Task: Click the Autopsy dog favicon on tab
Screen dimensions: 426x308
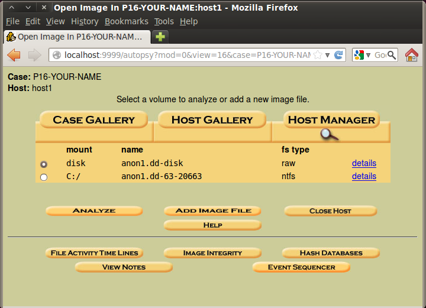Action: pyautogui.click(x=11, y=37)
